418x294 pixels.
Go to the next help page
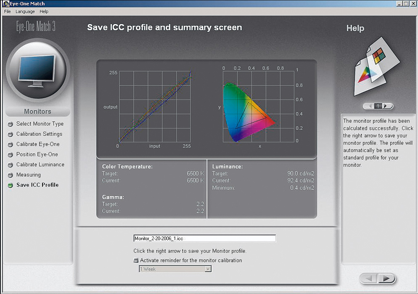[386, 106]
